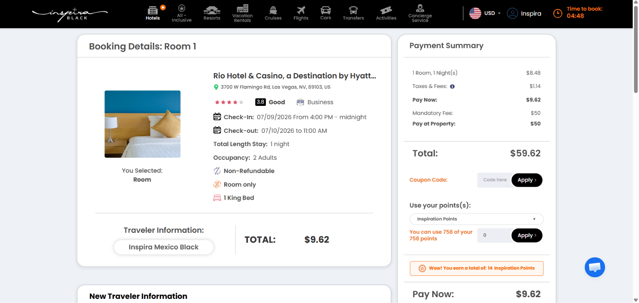Open the Flights airplane icon
639x303 pixels.
pyautogui.click(x=301, y=10)
